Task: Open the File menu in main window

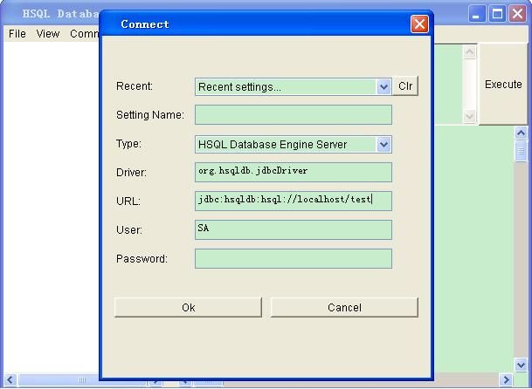Action: coord(17,34)
